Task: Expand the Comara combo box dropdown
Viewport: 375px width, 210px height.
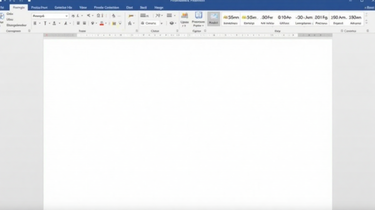Action: click(162, 23)
